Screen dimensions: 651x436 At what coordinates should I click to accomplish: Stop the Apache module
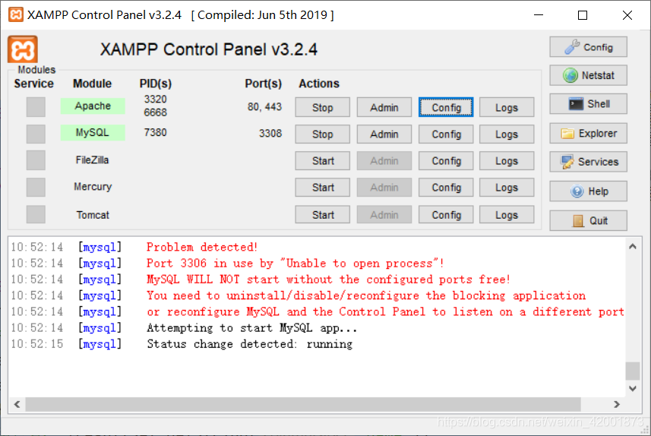click(323, 107)
